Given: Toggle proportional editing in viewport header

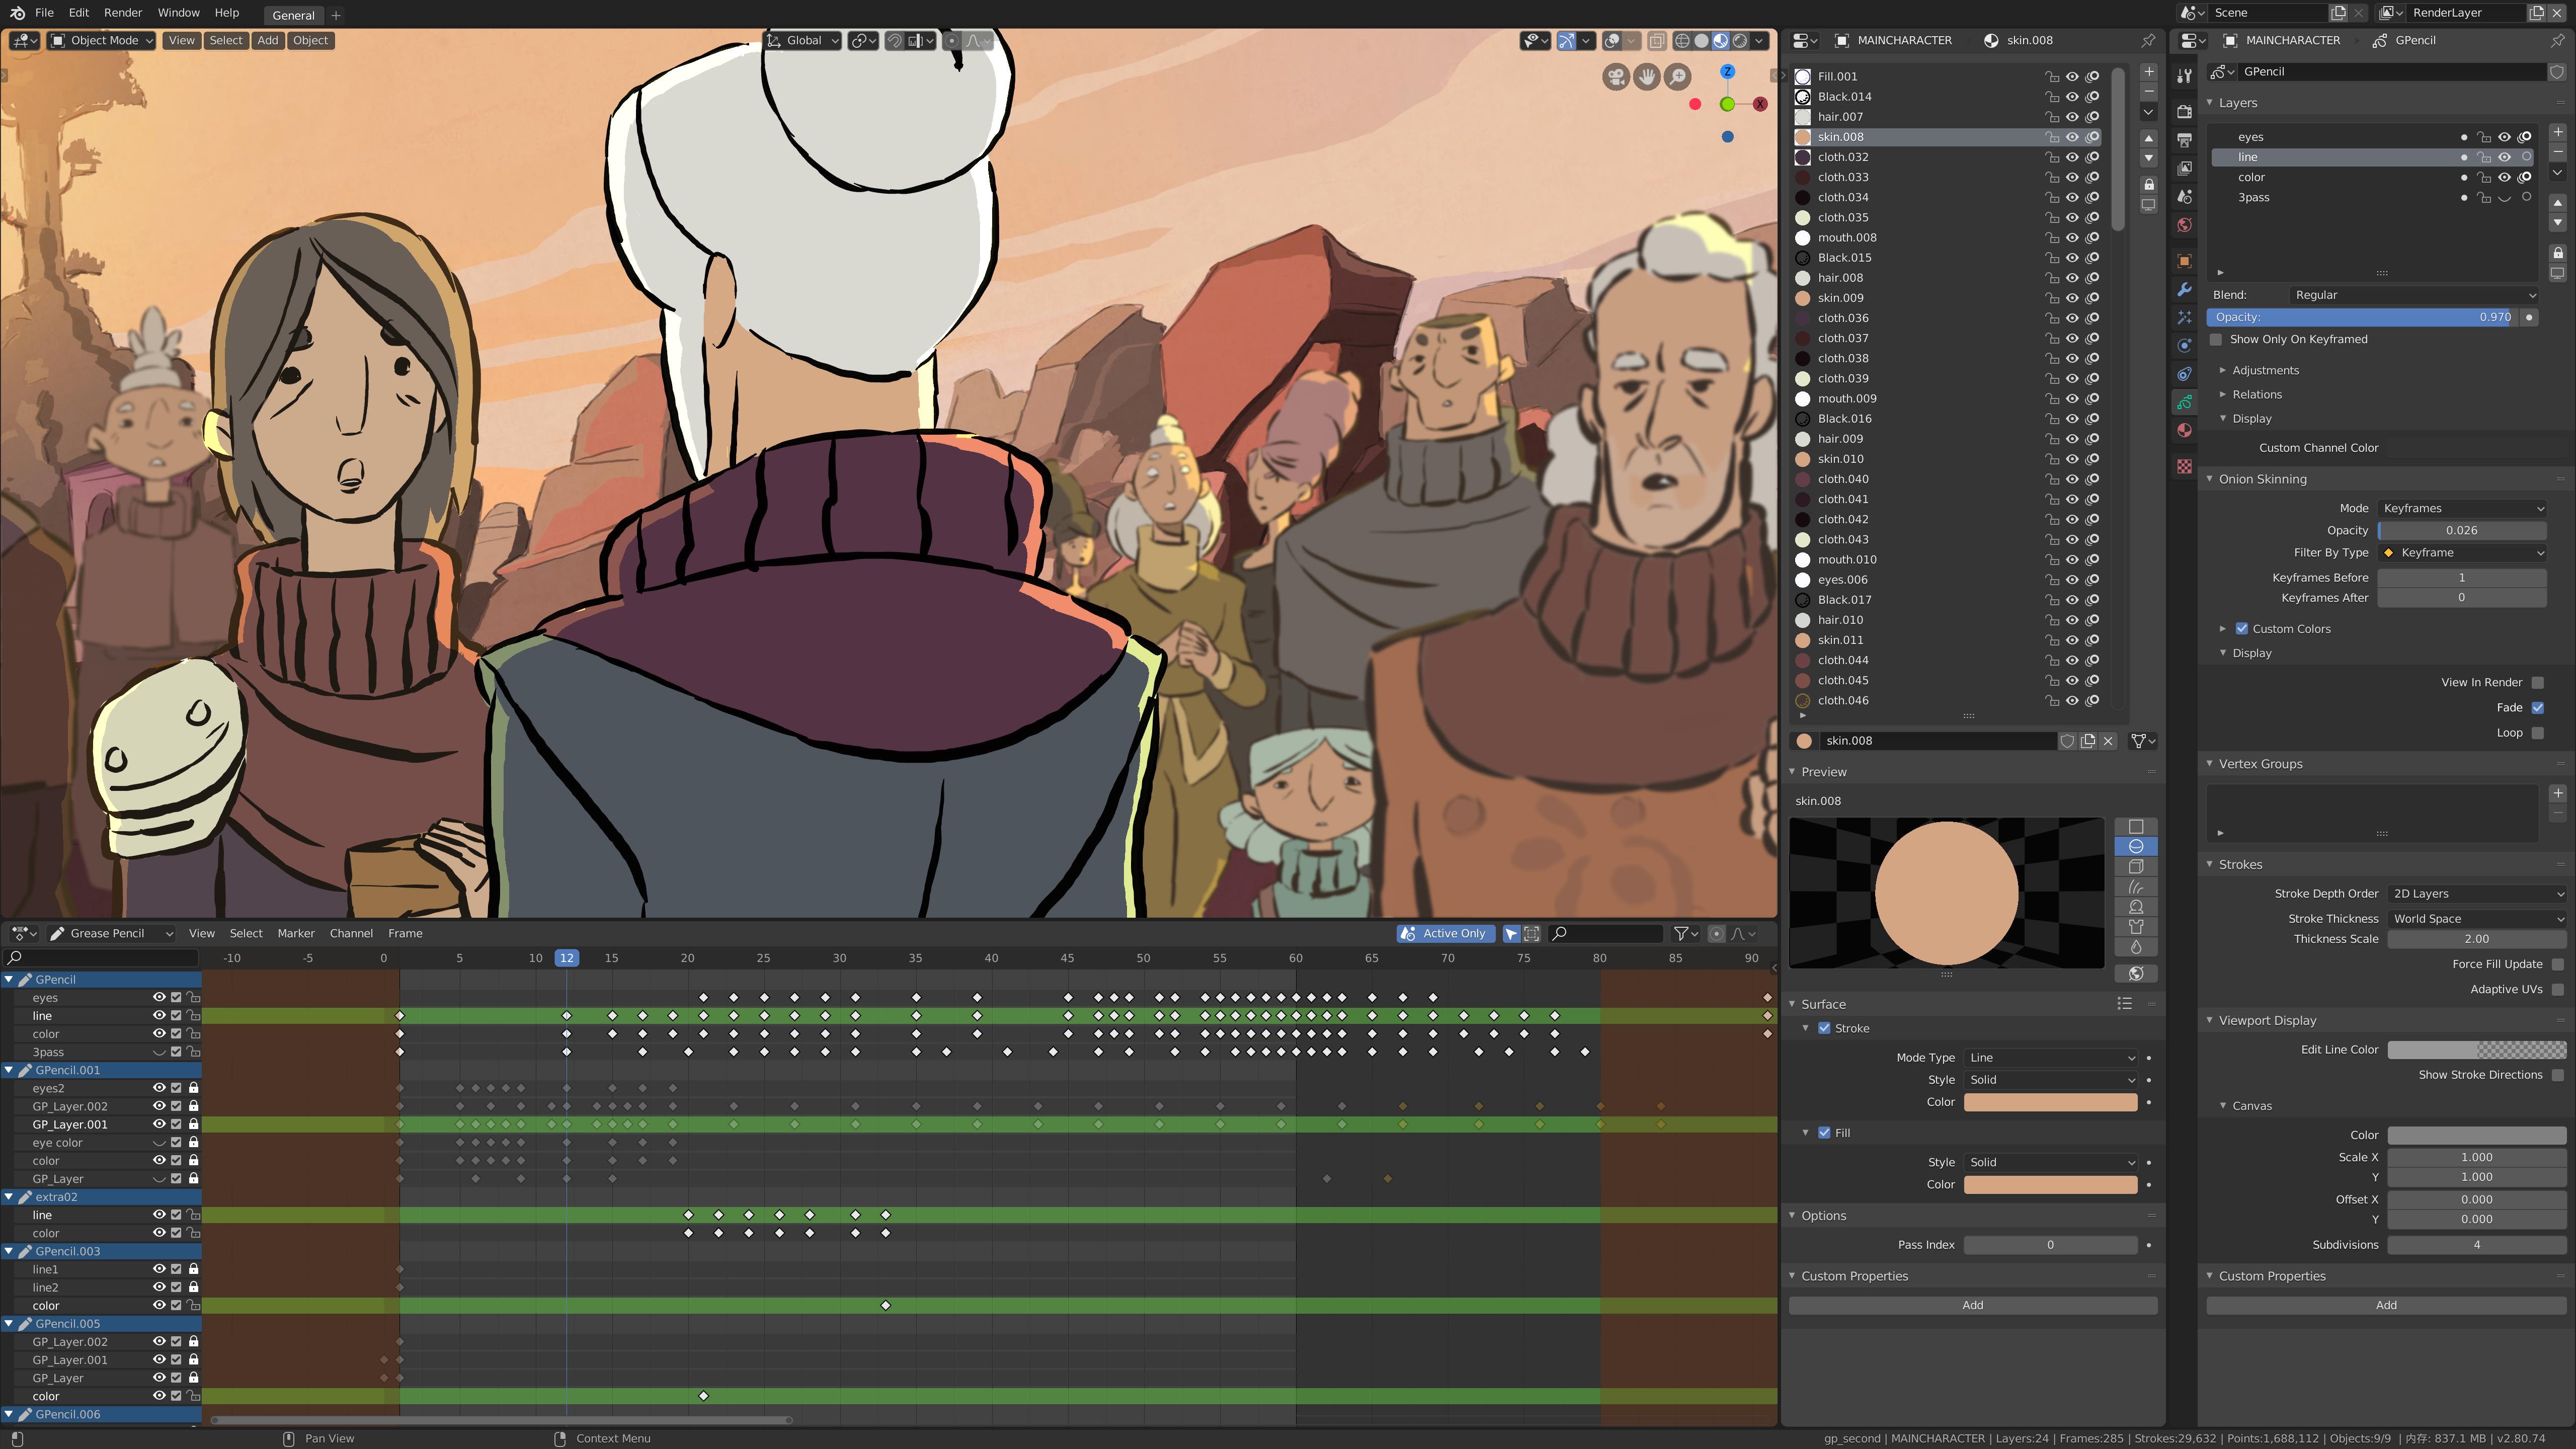Looking at the screenshot, I should (x=952, y=41).
